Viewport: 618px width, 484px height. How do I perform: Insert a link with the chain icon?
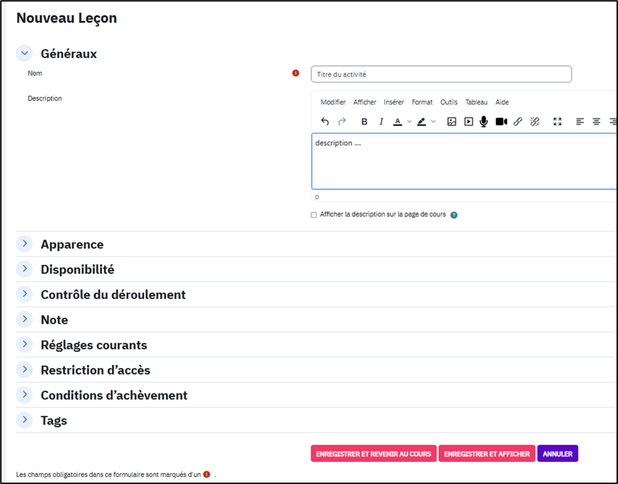click(518, 122)
